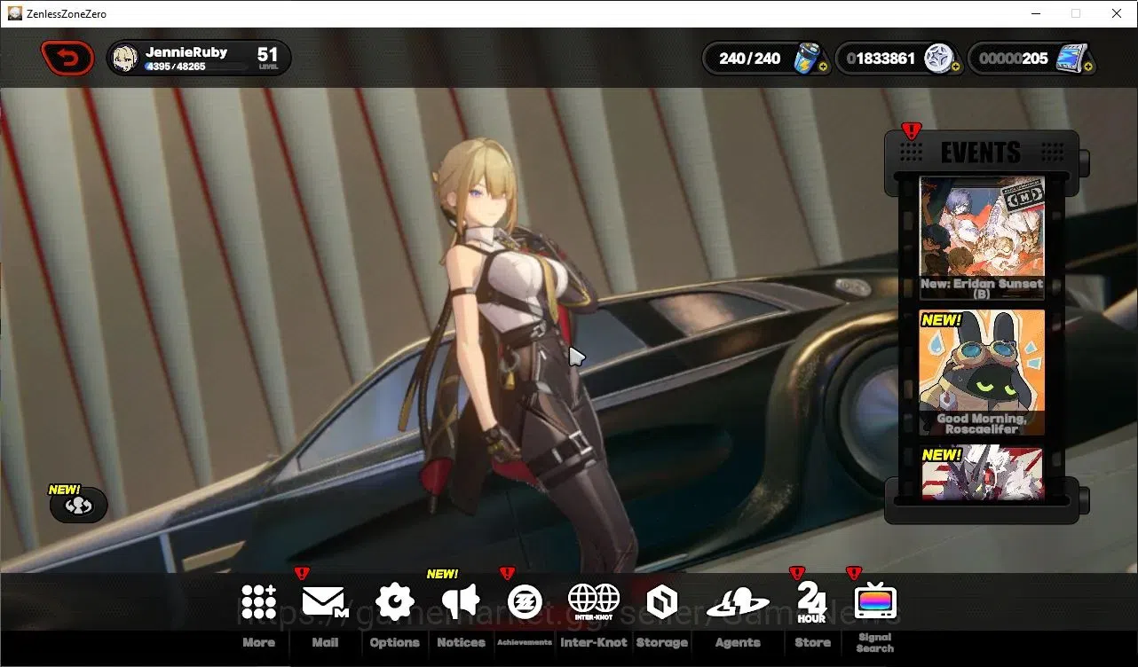This screenshot has height=667, width=1138.
Task: Click the More label
Action: pos(258,642)
